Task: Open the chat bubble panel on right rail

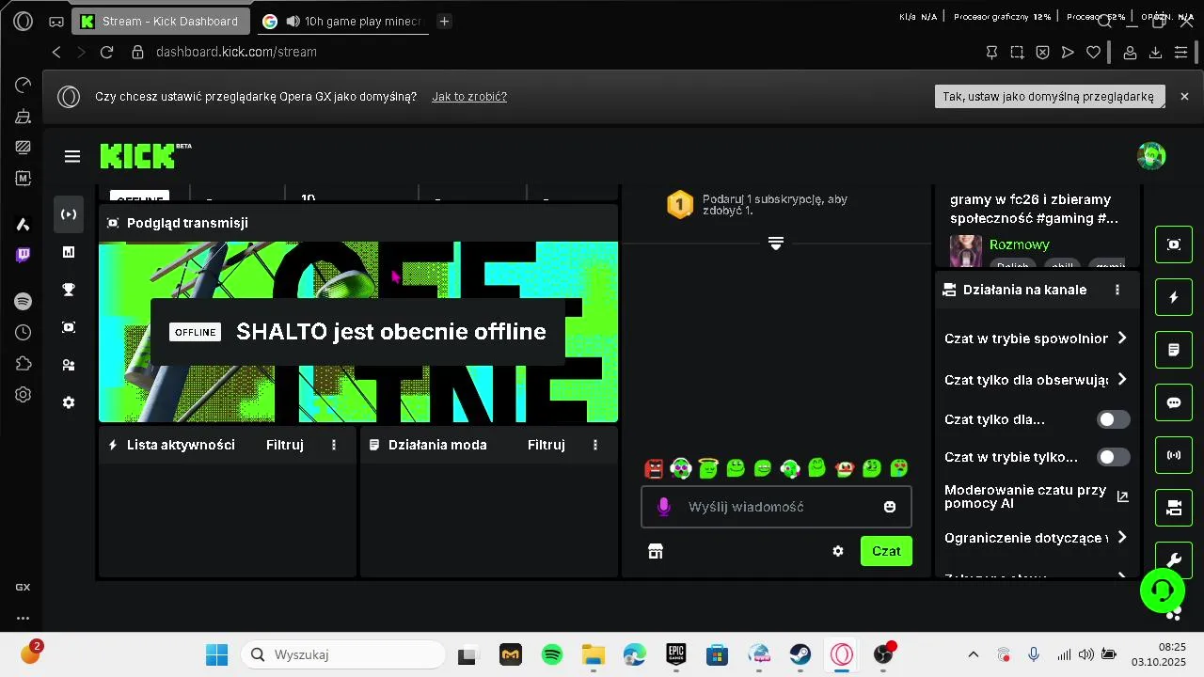Action: point(1174,402)
